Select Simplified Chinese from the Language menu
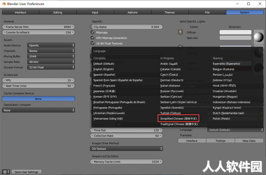 coord(179,119)
